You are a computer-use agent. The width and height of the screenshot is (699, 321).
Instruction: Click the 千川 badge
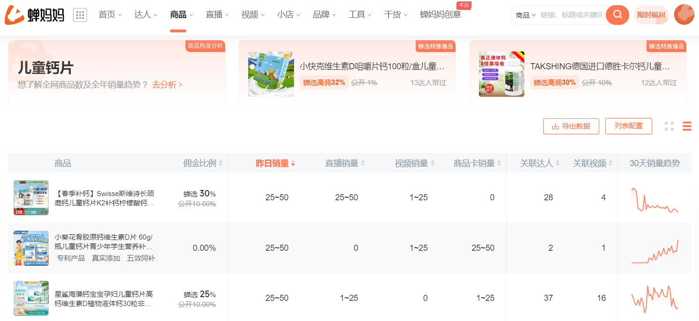point(464,6)
